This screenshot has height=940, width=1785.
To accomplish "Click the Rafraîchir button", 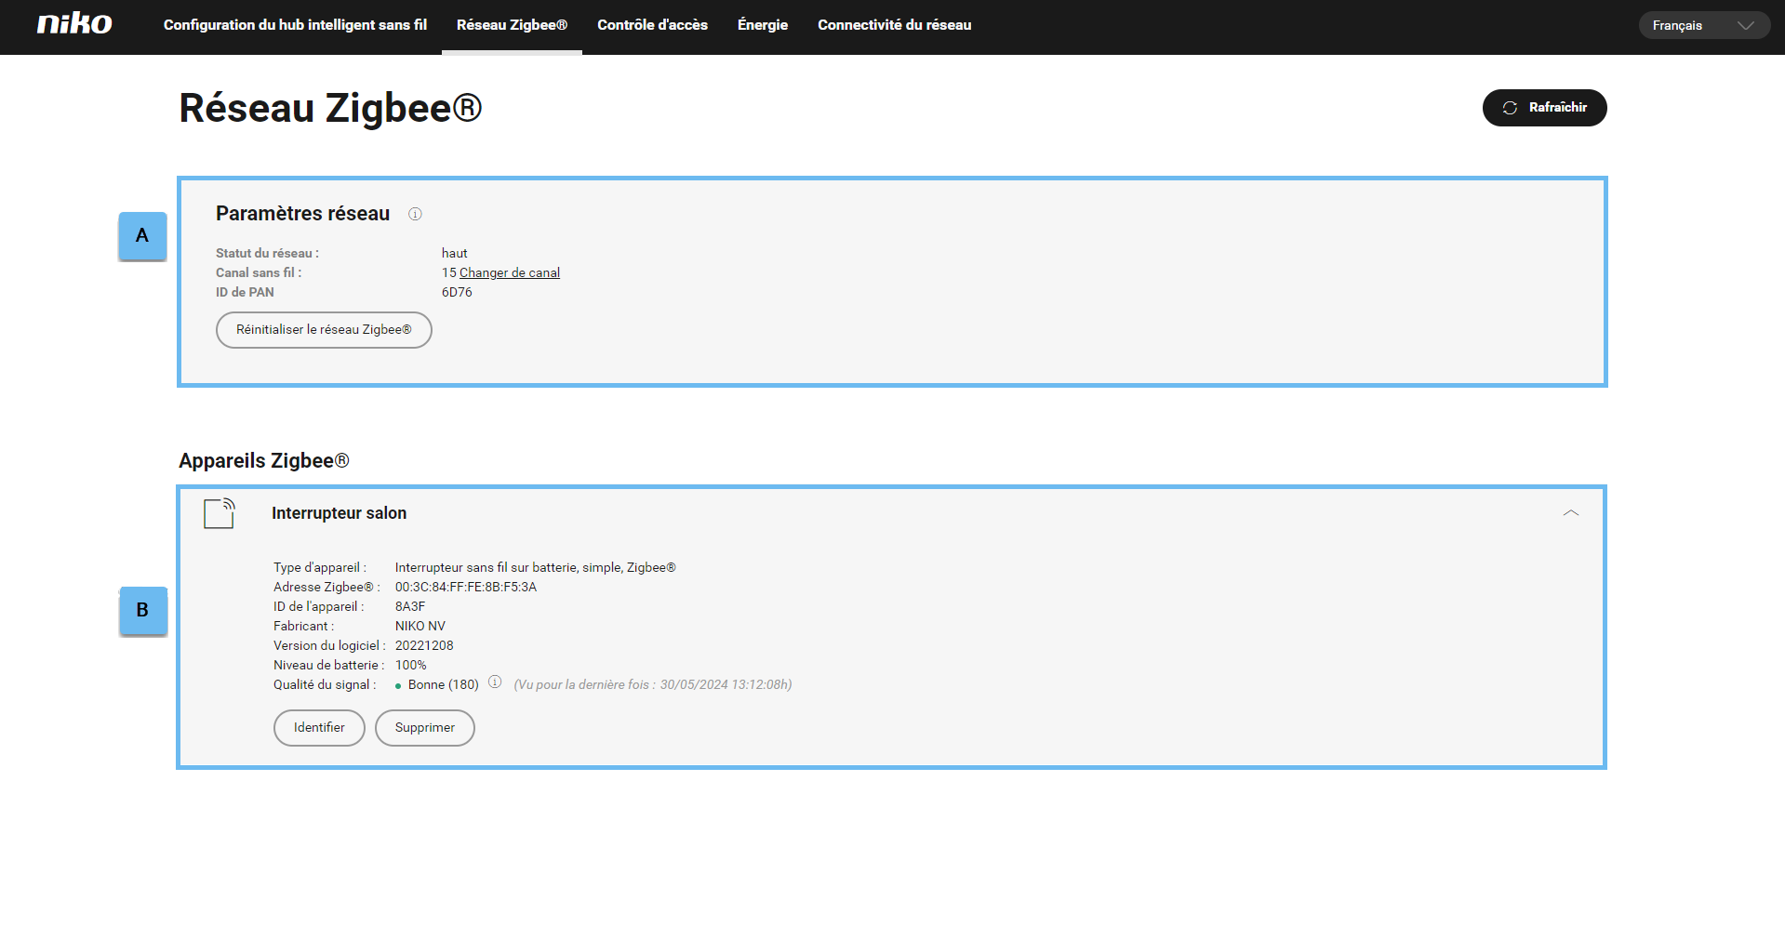I will pos(1544,108).
